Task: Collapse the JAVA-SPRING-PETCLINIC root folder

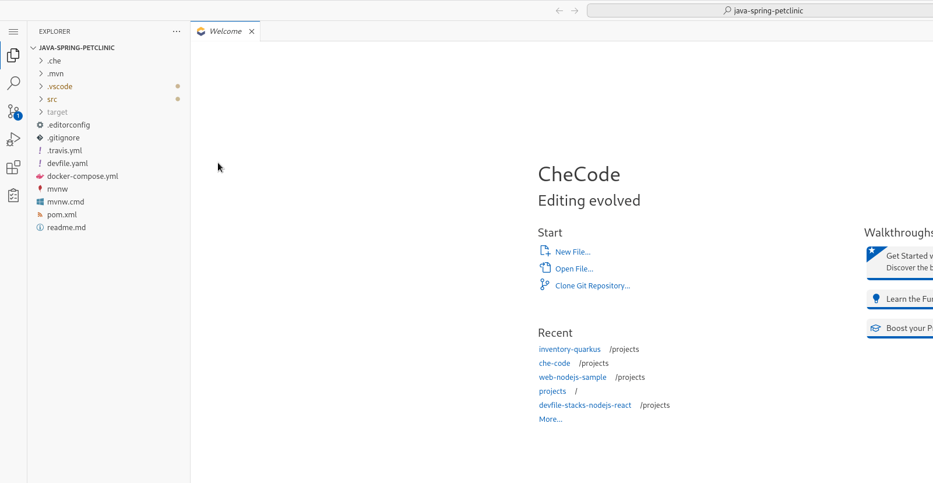Action: tap(109, 48)
